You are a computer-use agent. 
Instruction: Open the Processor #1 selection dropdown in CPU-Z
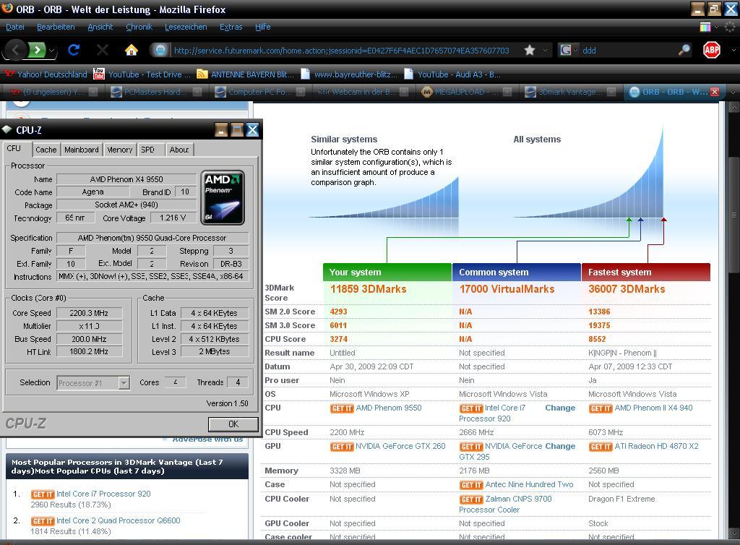click(124, 382)
